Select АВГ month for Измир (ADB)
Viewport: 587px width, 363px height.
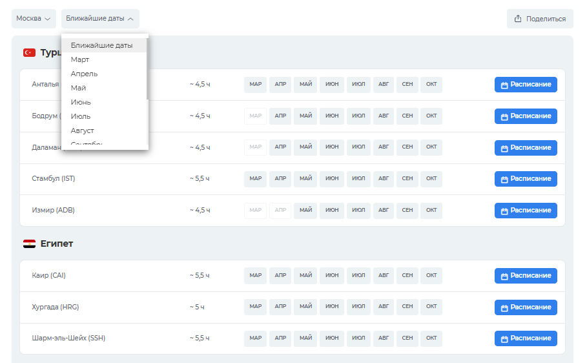tap(384, 210)
